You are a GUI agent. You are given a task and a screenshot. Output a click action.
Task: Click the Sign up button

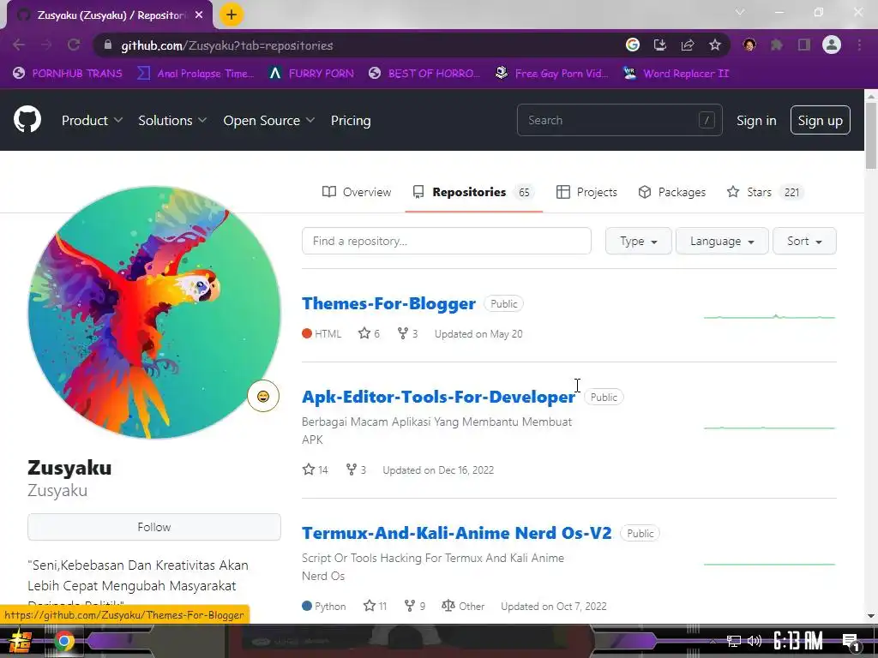[x=821, y=120]
